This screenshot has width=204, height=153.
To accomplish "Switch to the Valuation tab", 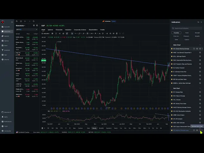I will coord(68,30).
